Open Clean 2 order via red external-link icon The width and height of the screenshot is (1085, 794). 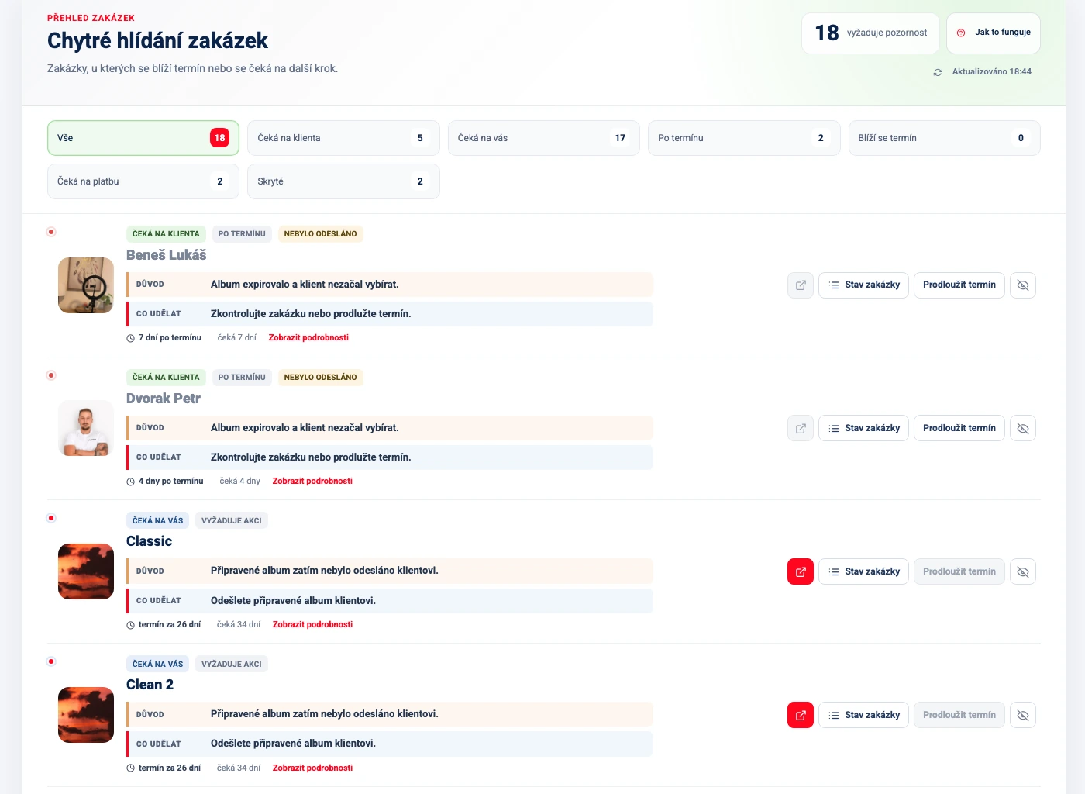801,715
